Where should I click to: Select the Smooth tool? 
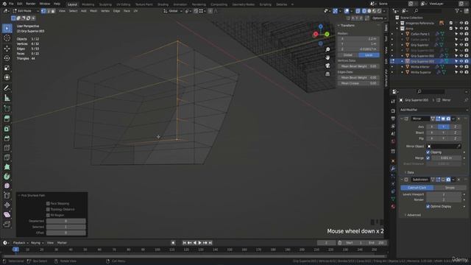point(7,185)
